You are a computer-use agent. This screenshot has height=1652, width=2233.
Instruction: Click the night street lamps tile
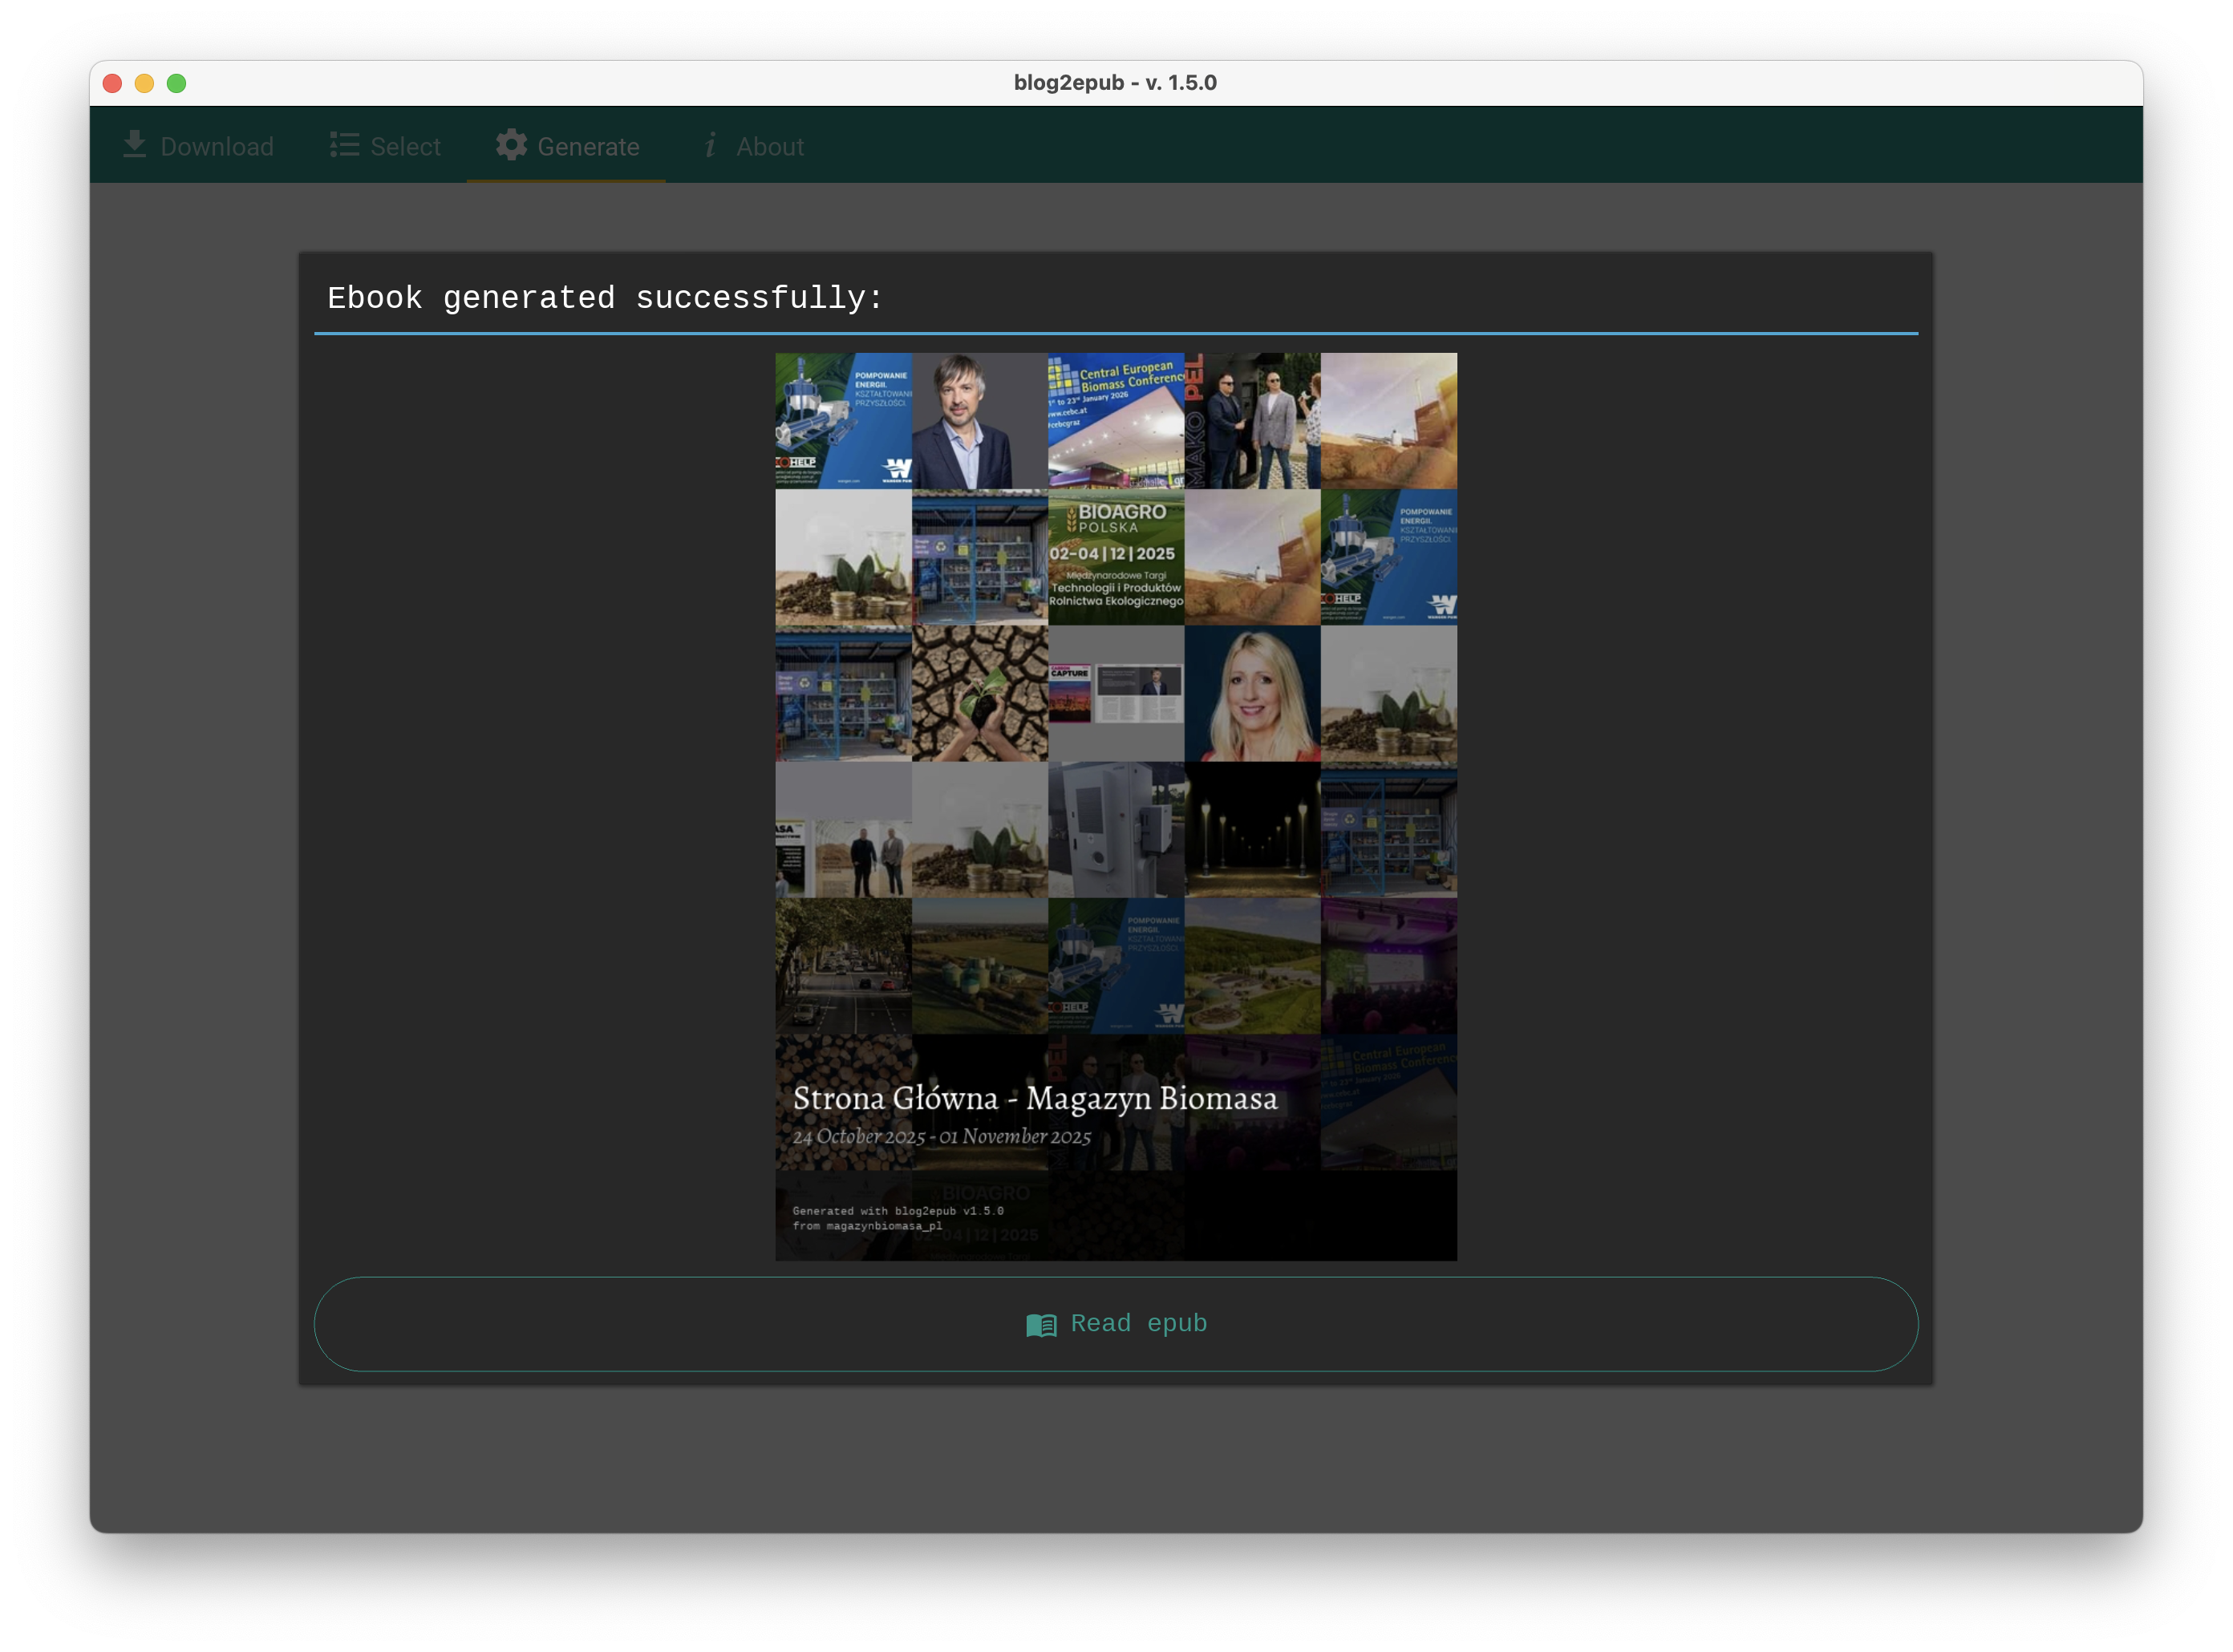(1253, 830)
